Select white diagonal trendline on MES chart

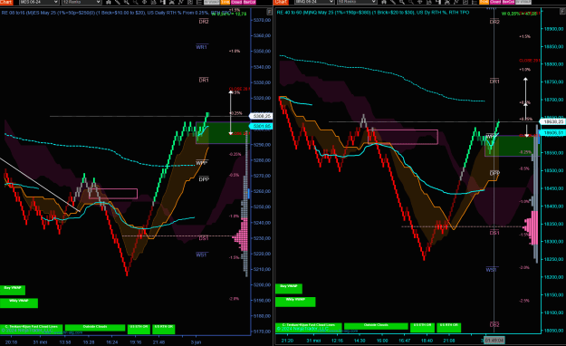click(40, 185)
